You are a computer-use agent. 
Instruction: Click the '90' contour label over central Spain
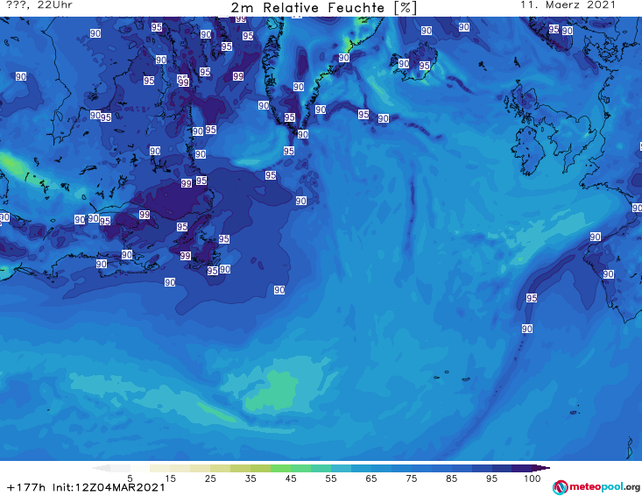pyautogui.click(x=609, y=274)
